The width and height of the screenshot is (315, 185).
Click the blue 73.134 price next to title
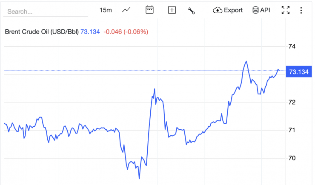(x=90, y=31)
